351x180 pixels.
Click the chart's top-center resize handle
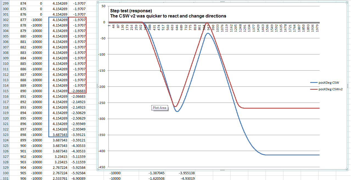coord(222,2)
